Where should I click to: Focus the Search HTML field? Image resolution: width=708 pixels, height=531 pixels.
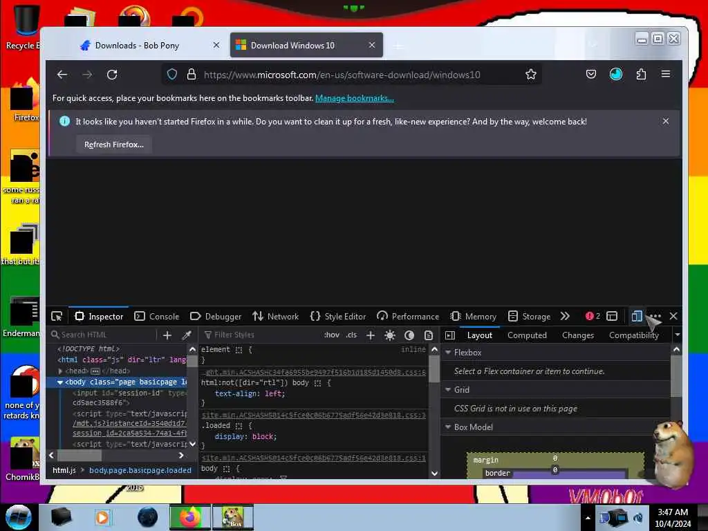coord(103,335)
